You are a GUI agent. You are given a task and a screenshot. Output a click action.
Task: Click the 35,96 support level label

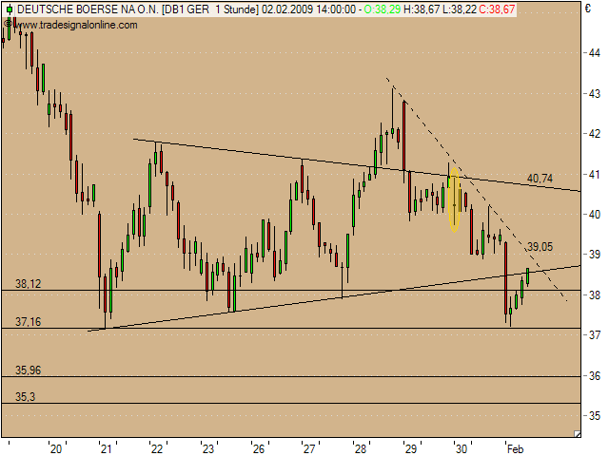(x=28, y=370)
